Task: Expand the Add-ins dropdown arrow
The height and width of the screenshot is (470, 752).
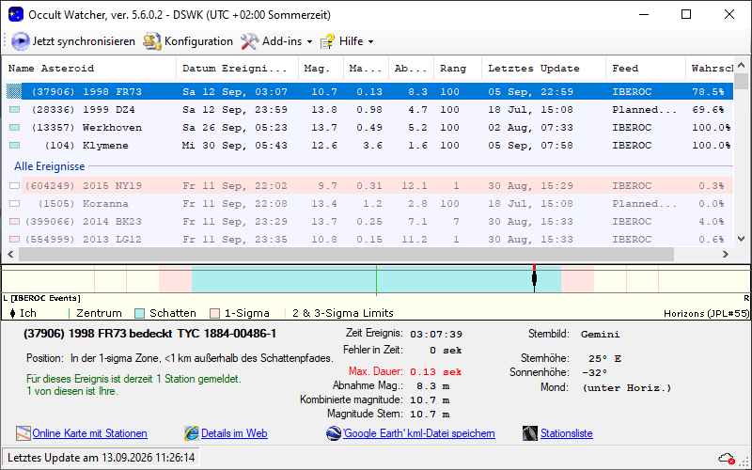Action: pyautogui.click(x=309, y=42)
